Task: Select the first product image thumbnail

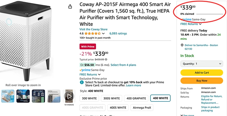Action: [8, 96]
